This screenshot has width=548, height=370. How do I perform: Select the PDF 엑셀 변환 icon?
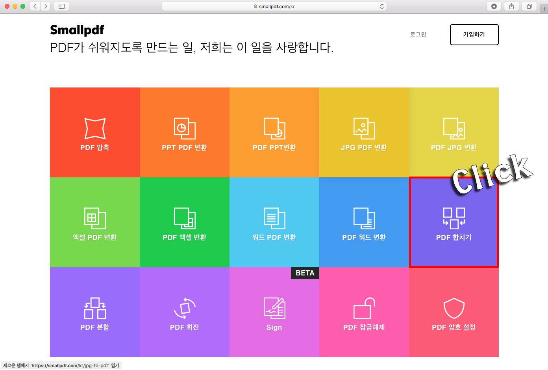[x=185, y=218]
